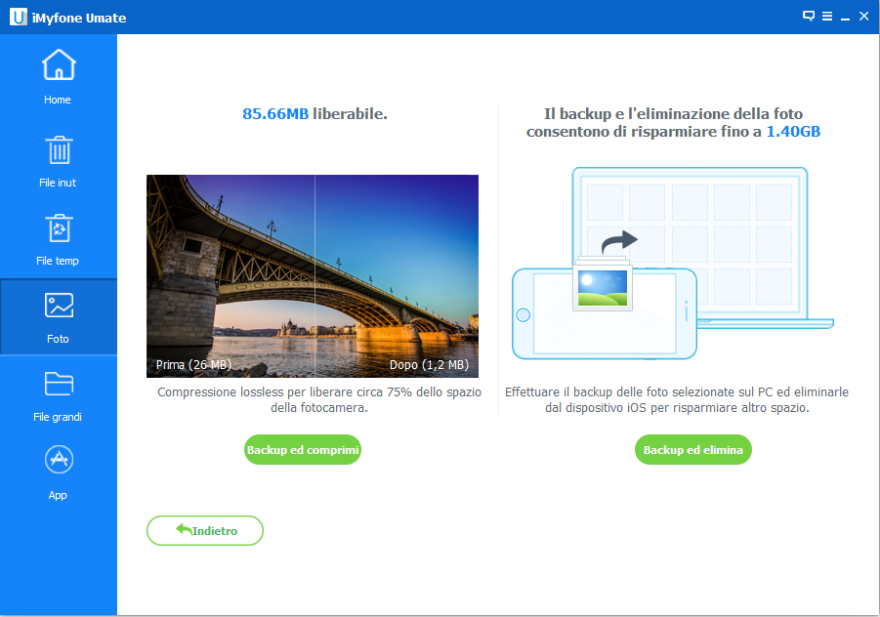Go back with the Indietro button
Image resolution: width=880 pixels, height=617 pixels.
pyautogui.click(x=205, y=530)
